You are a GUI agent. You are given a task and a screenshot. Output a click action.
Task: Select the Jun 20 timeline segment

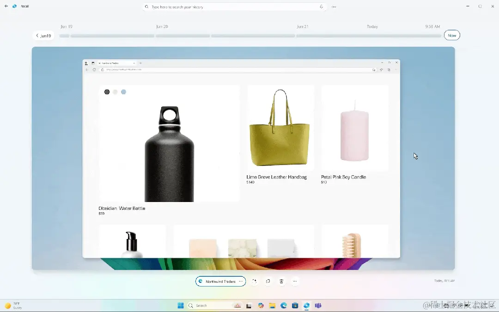point(183,36)
